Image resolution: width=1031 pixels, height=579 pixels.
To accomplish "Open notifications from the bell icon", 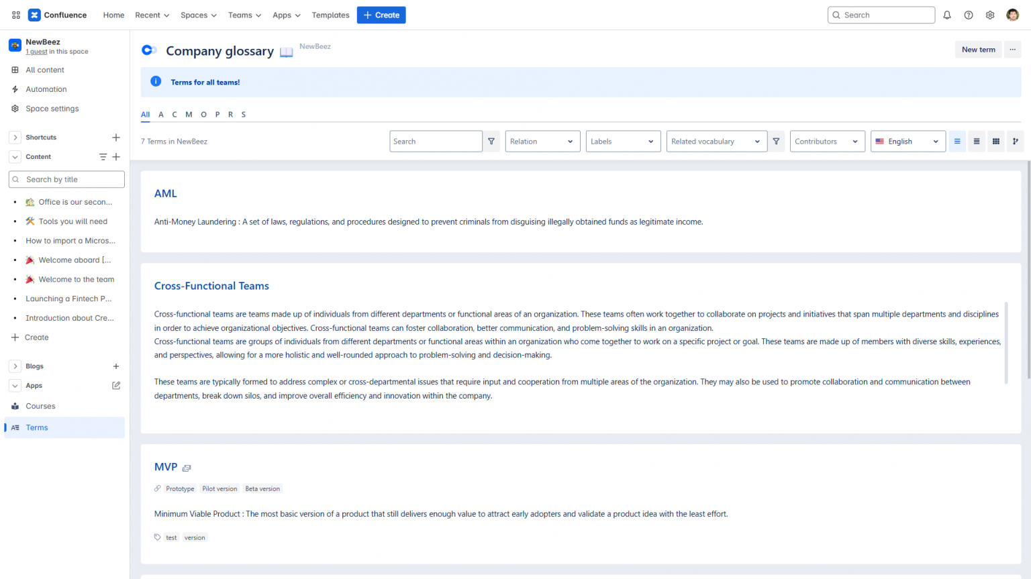I will point(946,14).
